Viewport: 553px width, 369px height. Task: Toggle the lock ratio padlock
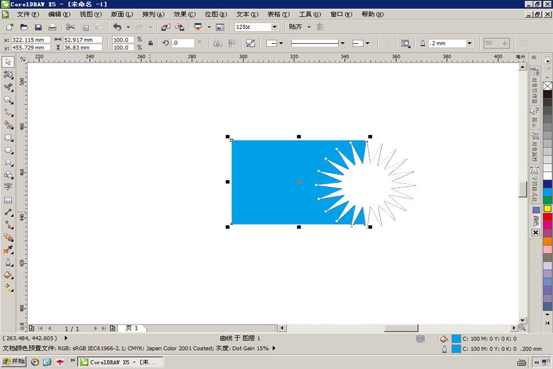150,43
